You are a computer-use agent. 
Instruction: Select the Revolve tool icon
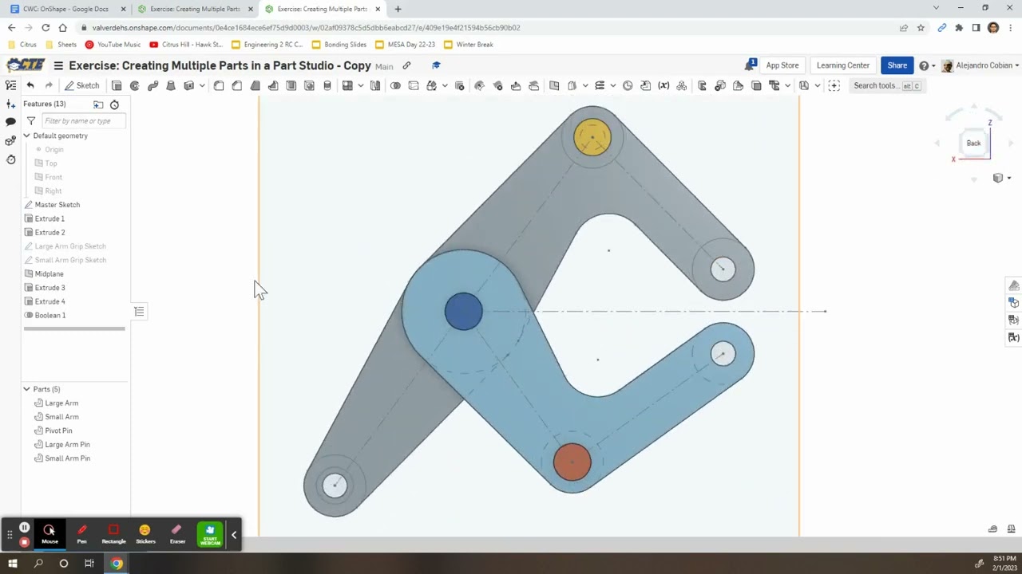135,85
